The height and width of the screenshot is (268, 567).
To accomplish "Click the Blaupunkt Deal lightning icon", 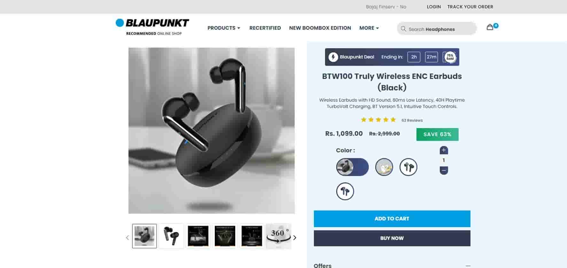I will point(333,57).
